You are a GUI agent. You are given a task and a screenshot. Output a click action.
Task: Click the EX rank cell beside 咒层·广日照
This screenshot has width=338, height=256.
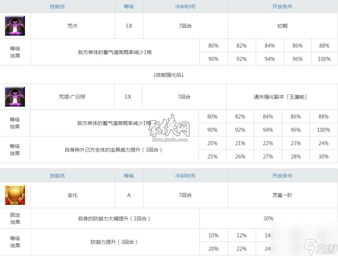click(x=128, y=97)
